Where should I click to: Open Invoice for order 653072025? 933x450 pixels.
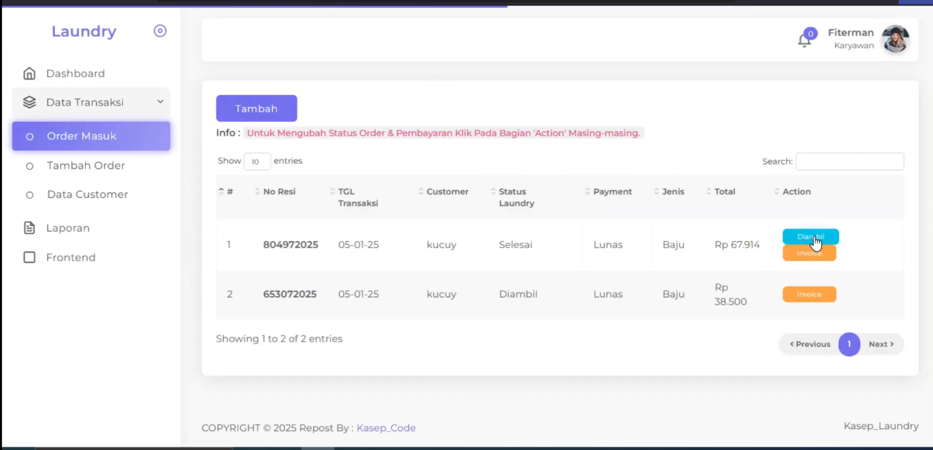coord(809,294)
